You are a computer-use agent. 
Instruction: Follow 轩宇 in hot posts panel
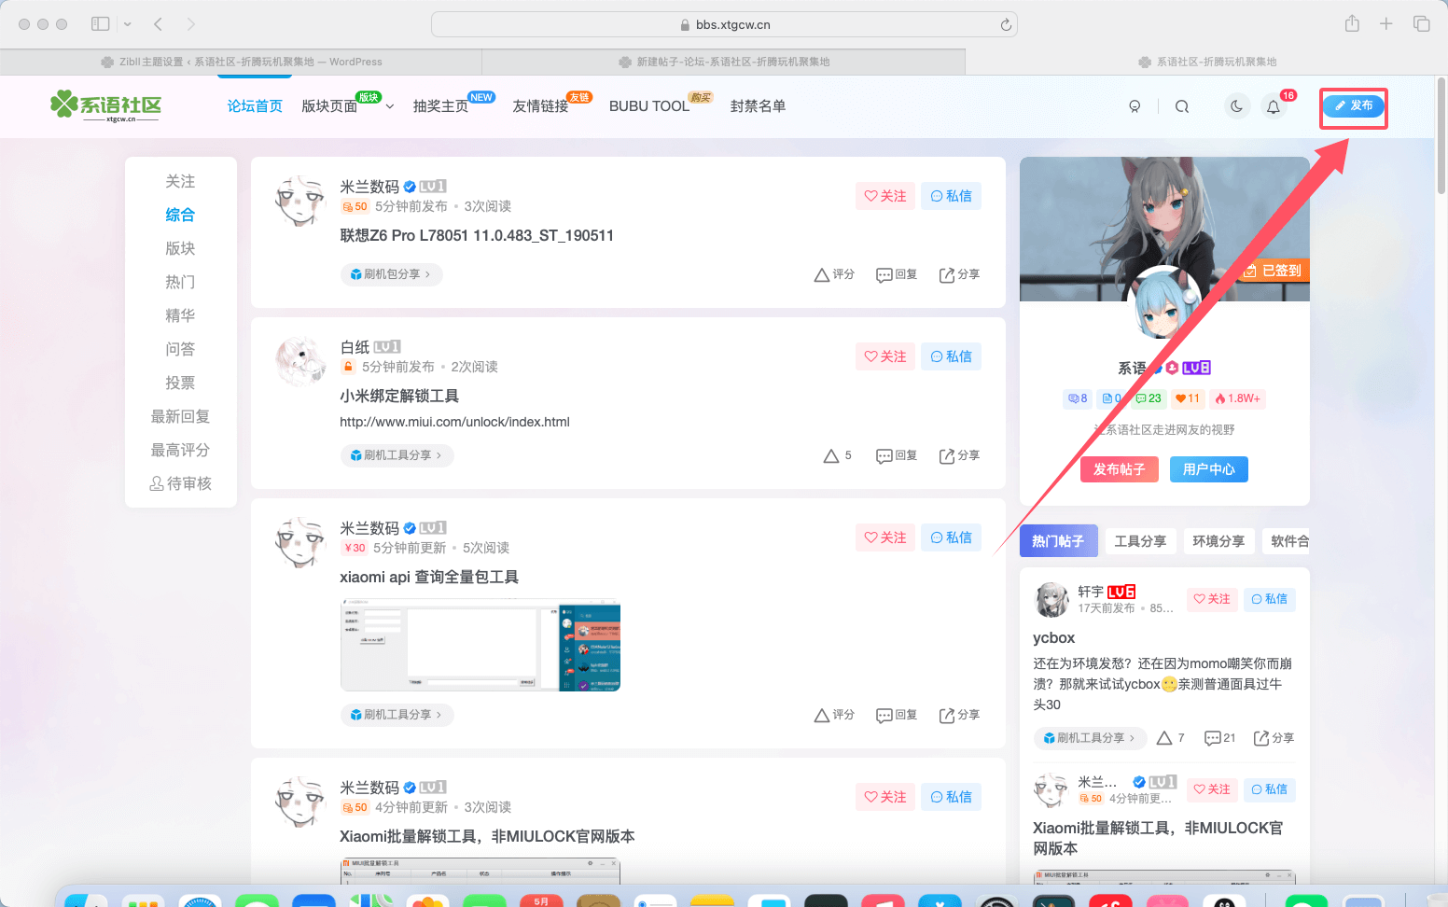[x=1212, y=599]
